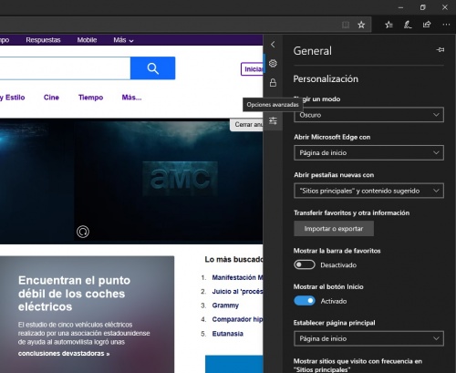Open the reading view book icon

coord(346,25)
